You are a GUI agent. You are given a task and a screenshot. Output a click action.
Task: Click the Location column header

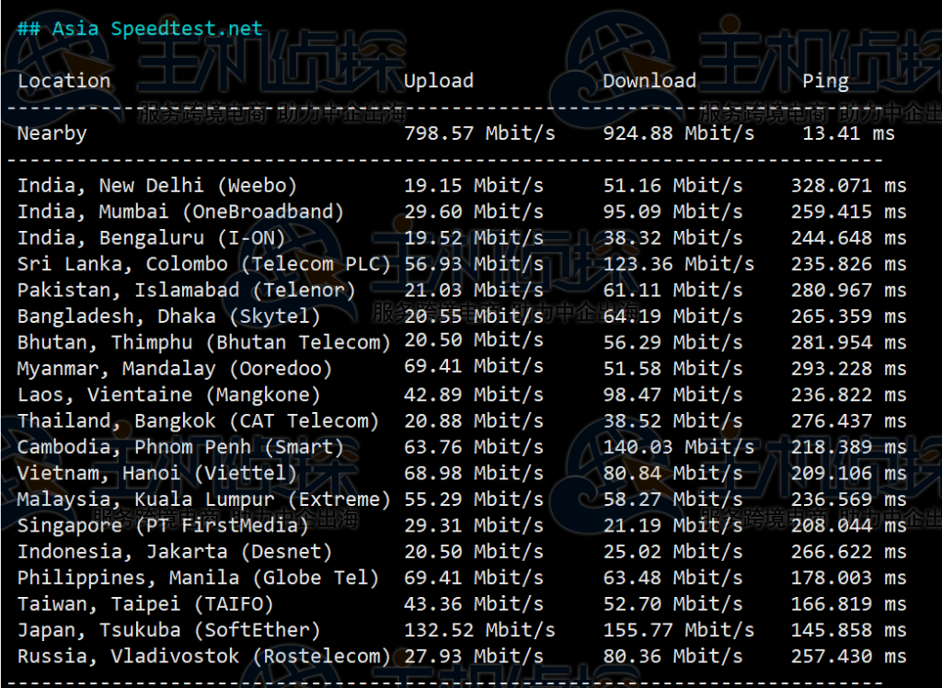point(63,81)
